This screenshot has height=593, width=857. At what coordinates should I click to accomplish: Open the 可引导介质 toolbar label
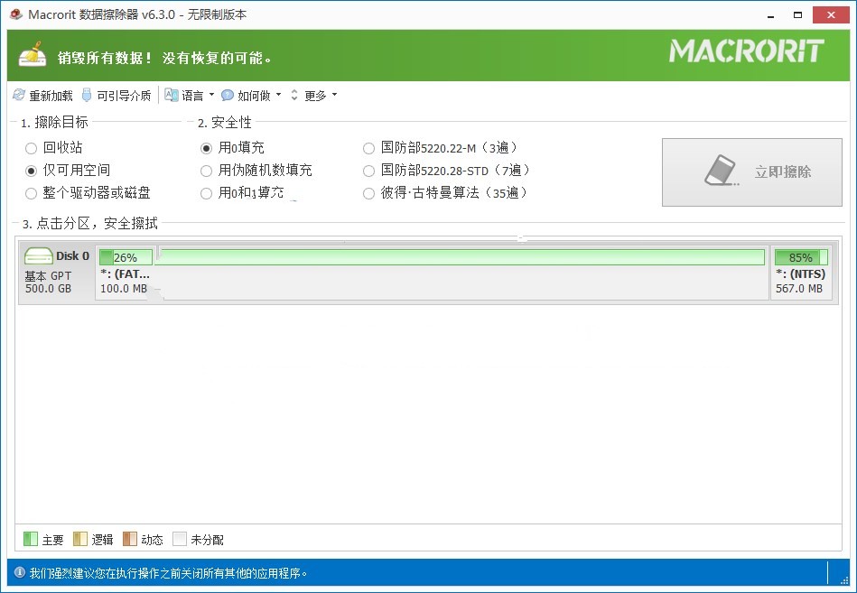(124, 96)
